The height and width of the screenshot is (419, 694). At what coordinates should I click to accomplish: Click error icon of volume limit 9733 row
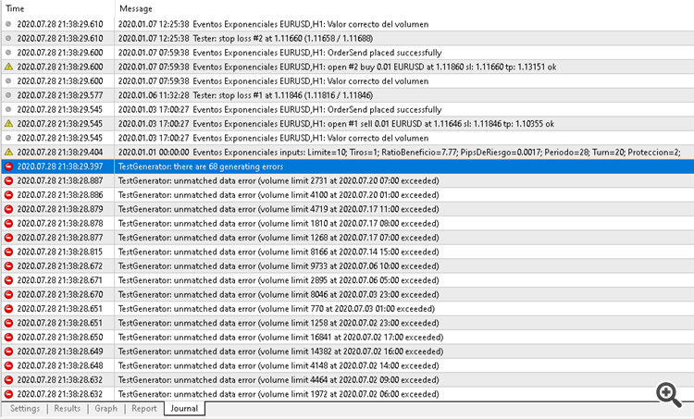8,265
